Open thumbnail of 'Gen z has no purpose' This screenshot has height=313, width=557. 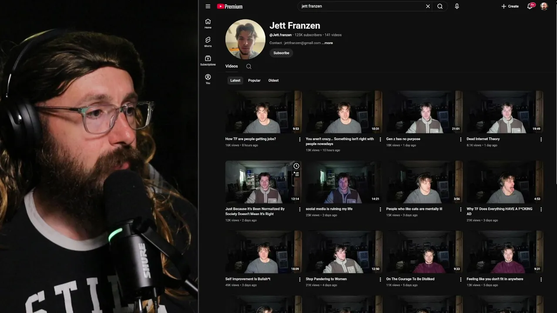point(424,112)
